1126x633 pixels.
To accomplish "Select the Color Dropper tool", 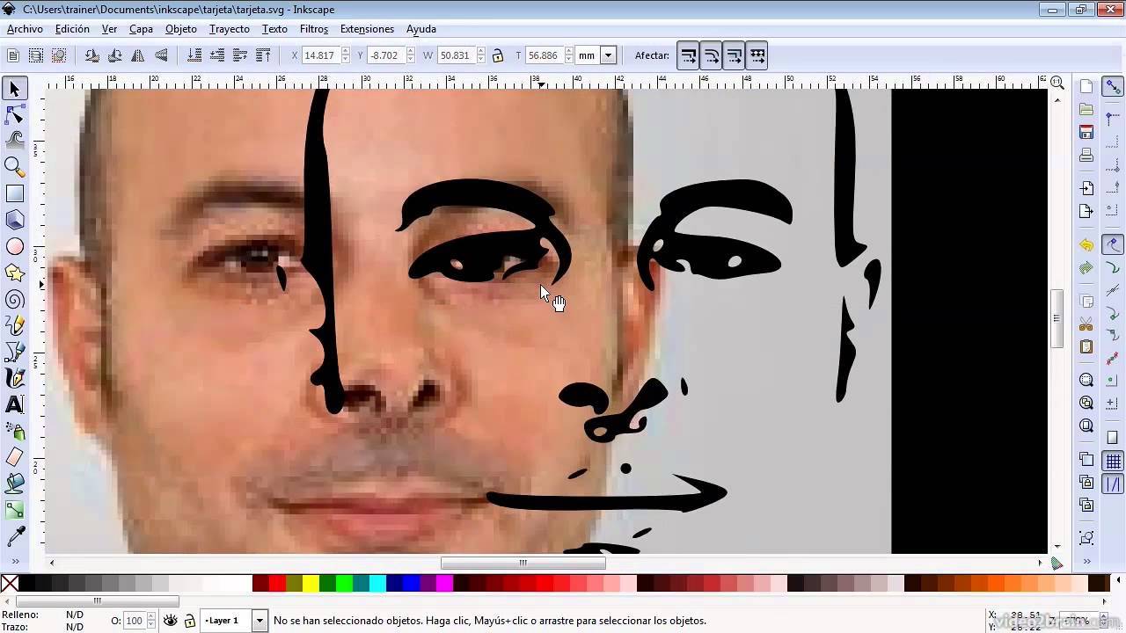I will pos(14,536).
